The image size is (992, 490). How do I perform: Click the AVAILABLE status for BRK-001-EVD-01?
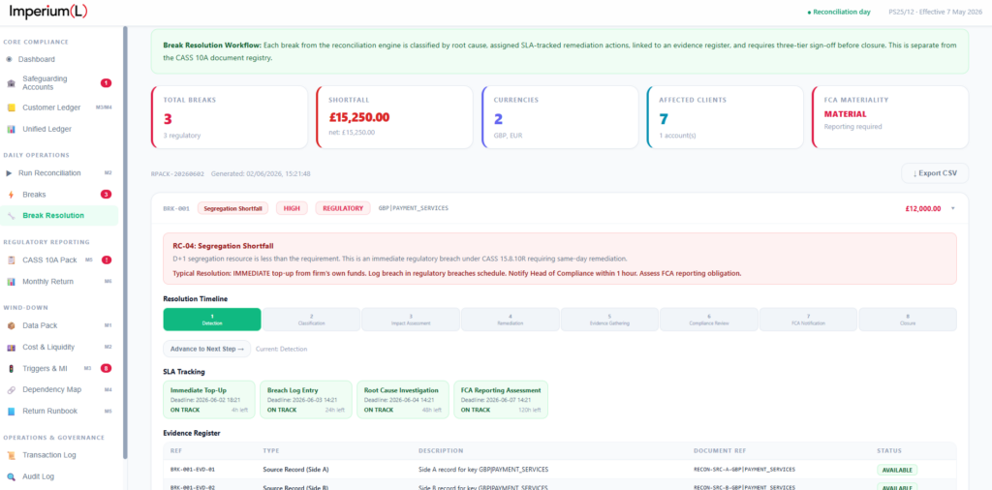tap(897, 470)
